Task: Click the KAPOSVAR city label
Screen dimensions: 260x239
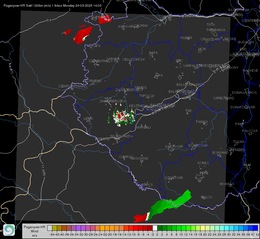Action: click(174, 146)
